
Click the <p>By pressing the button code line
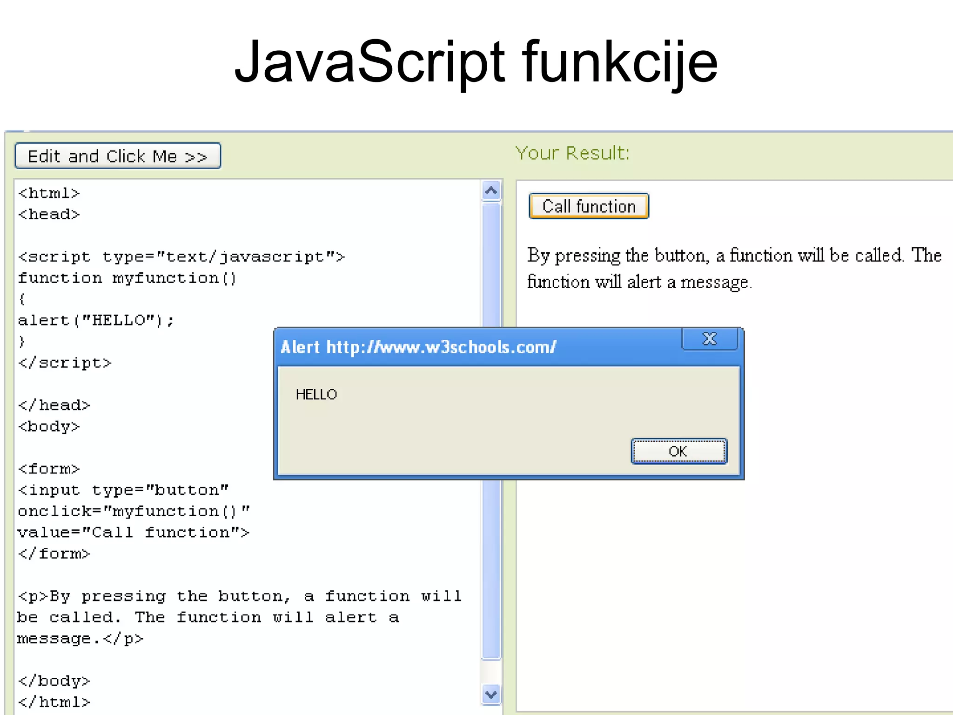click(240, 596)
